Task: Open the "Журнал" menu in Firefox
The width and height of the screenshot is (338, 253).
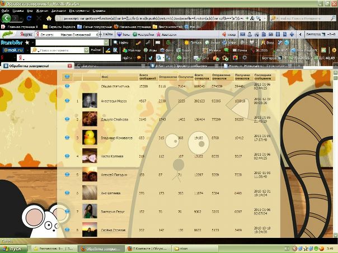Action: point(42,10)
